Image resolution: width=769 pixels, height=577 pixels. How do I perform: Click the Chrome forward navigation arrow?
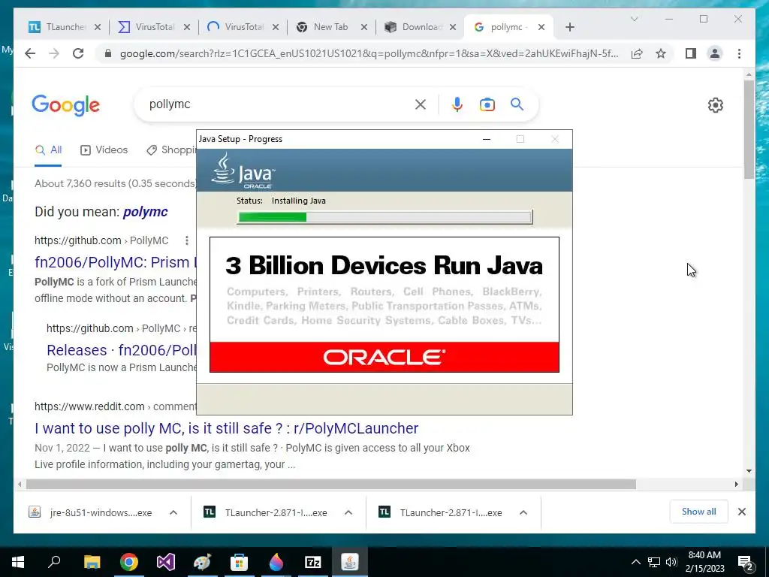[54, 53]
